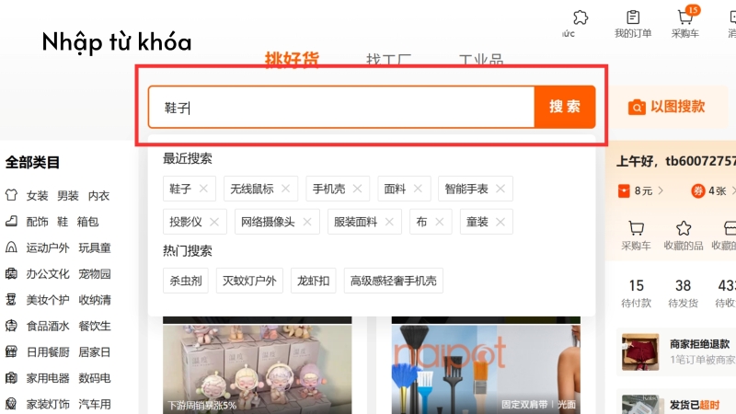
Task: Click the tent icon beside 运动户外
Action: (x=12, y=247)
